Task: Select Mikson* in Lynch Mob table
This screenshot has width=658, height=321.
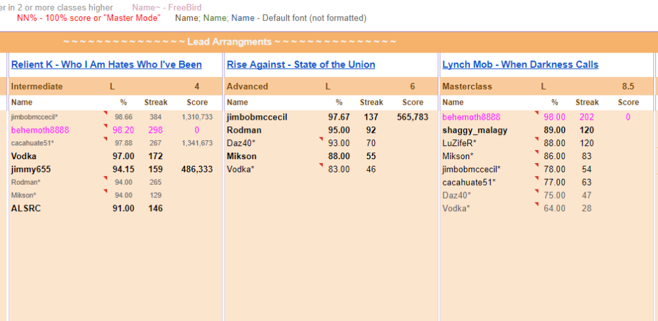Action: pos(458,156)
